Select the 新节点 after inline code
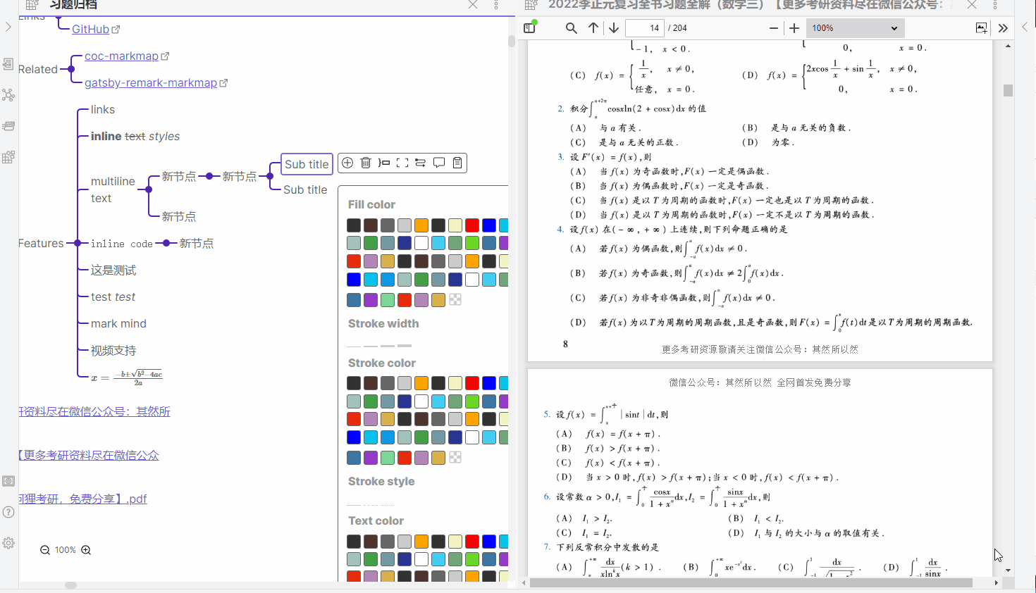Image resolution: width=1036 pixels, height=593 pixels. pyautogui.click(x=197, y=243)
